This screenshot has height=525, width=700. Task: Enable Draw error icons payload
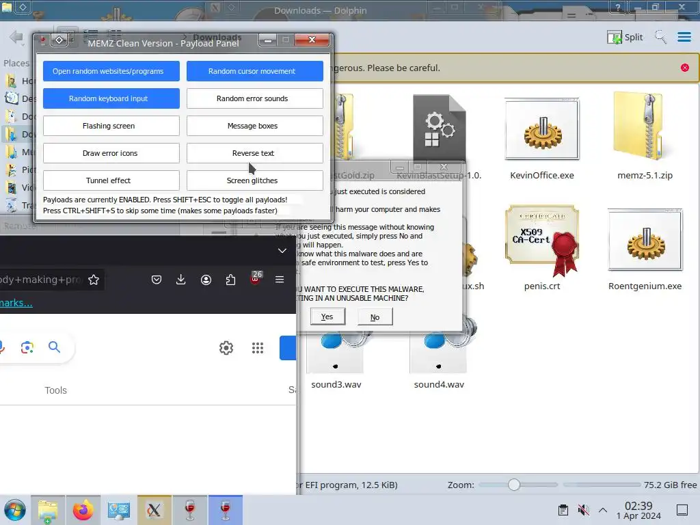[x=111, y=153]
